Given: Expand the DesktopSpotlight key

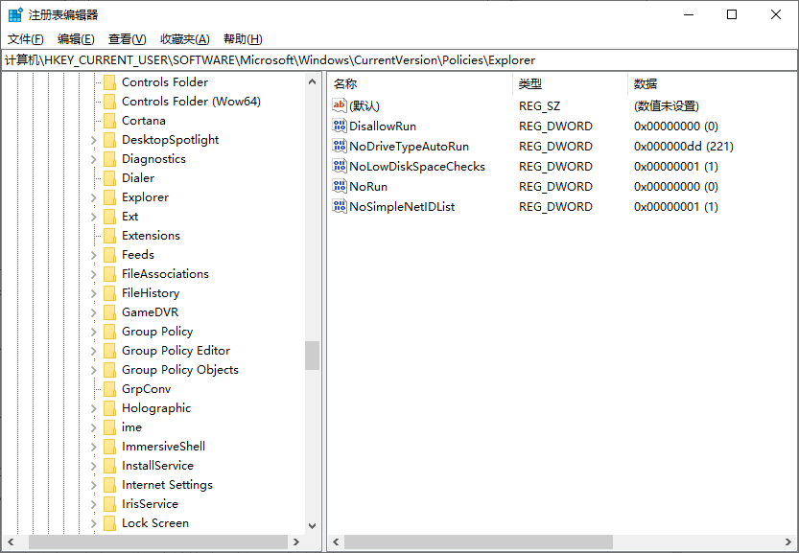Looking at the screenshot, I should pos(94,140).
